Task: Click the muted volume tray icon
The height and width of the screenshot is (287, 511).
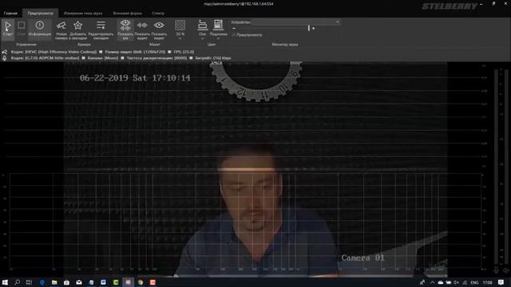Action: point(456,282)
